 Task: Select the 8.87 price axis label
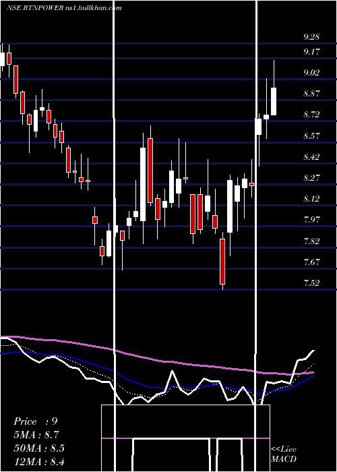[311, 94]
